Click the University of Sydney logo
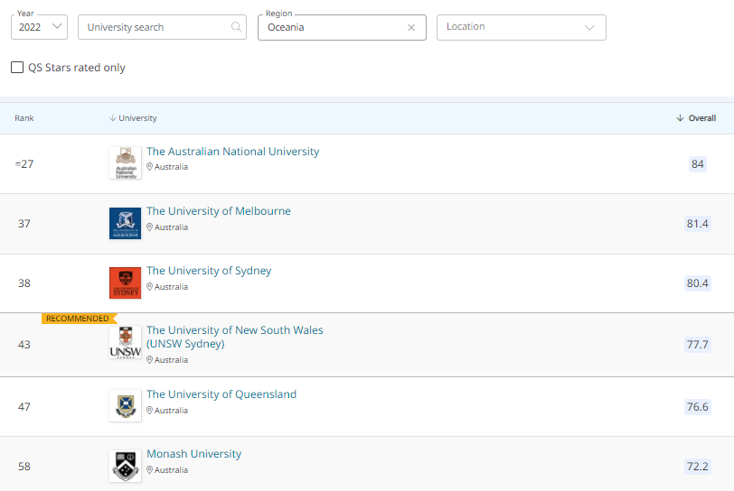 point(125,283)
